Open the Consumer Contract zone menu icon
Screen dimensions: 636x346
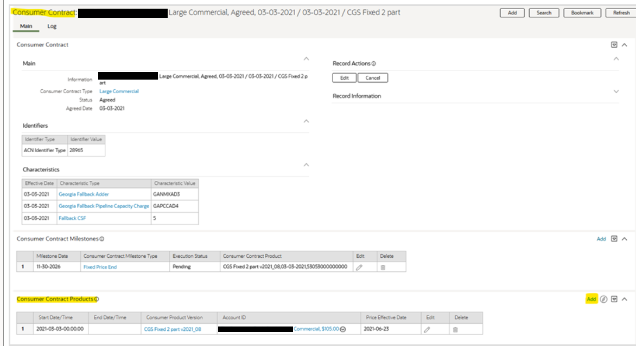point(614,45)
